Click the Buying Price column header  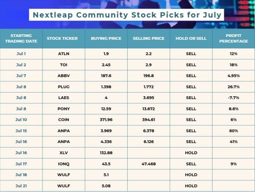click(x=106, y=38)
